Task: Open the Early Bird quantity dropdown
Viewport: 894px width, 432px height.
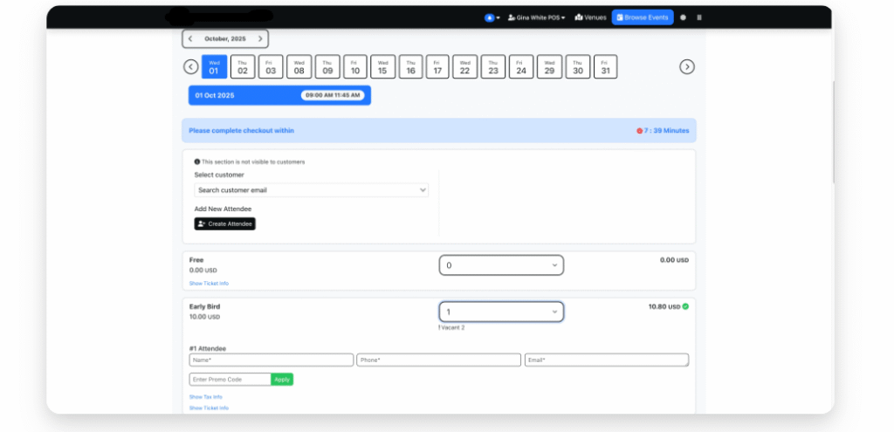Action: pos(500,312)
